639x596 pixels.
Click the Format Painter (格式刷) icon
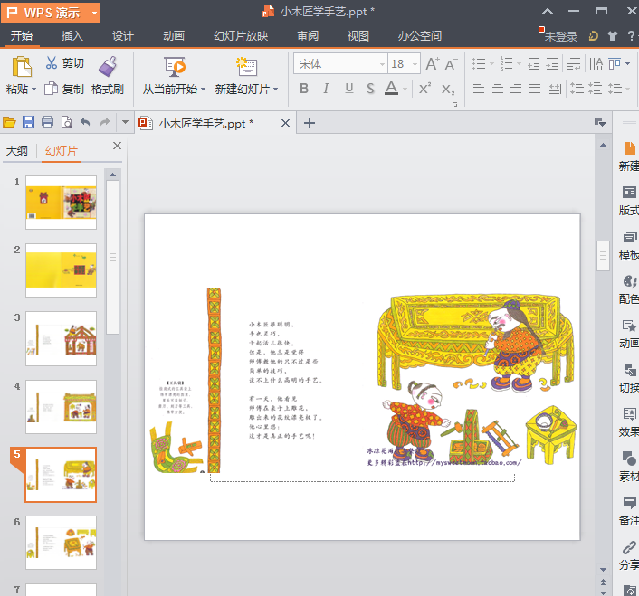point(108,66)
